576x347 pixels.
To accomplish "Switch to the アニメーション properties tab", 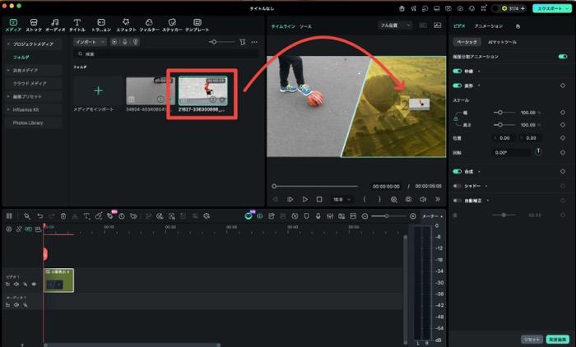I will (x=488, y=26).
